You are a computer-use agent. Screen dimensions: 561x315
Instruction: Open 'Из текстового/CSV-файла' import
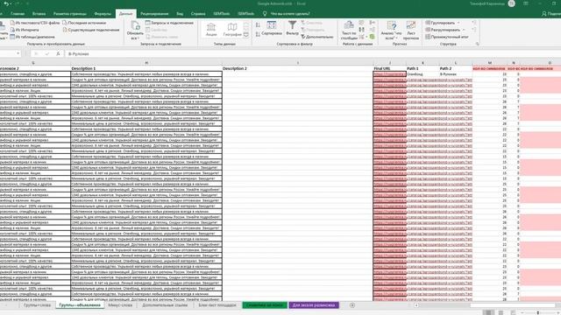(x=35, y=23)
